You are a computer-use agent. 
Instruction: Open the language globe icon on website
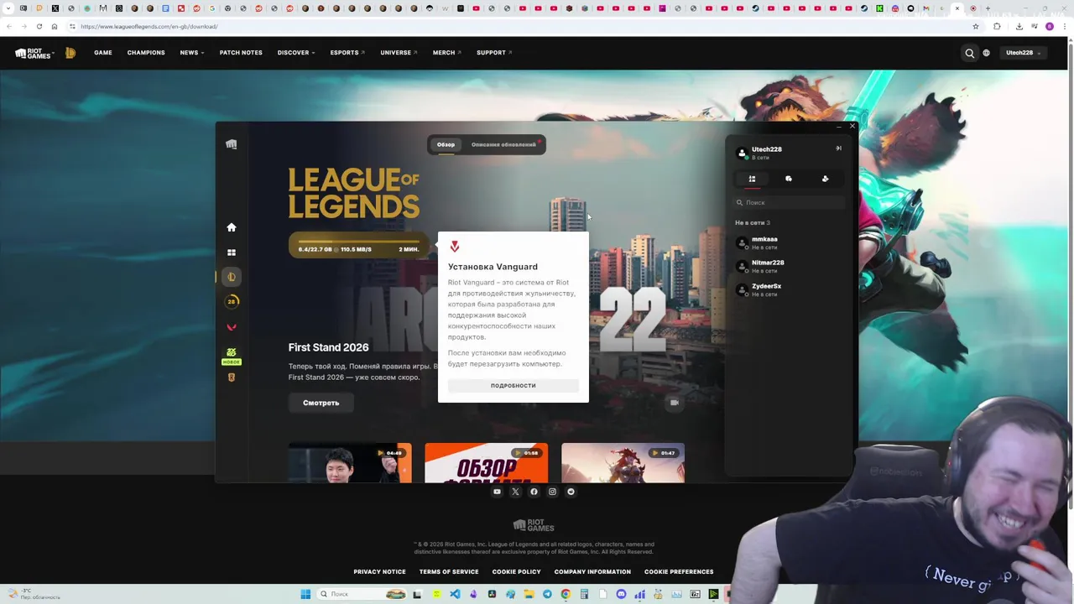click(x=986, y=53)
